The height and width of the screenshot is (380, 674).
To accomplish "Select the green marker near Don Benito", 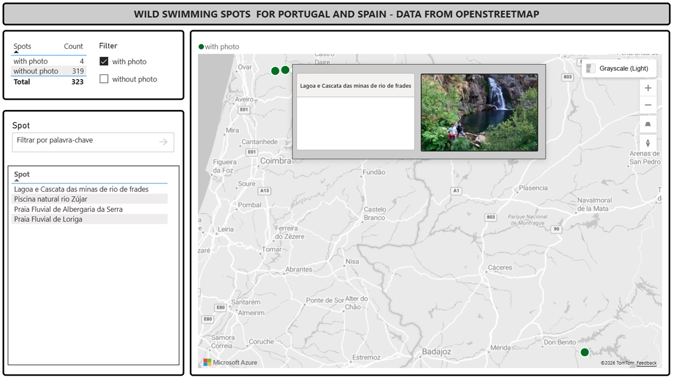I will (585, 352).
